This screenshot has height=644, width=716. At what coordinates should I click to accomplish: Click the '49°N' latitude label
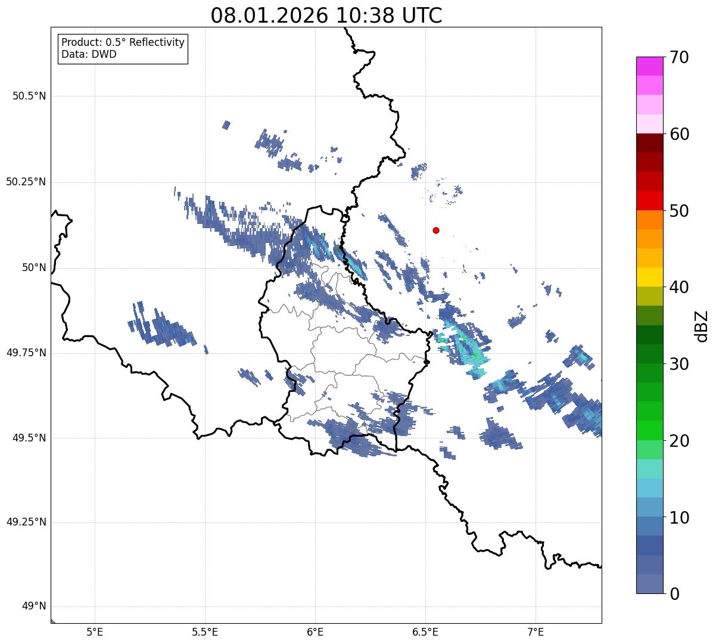[x=34, y=606]
